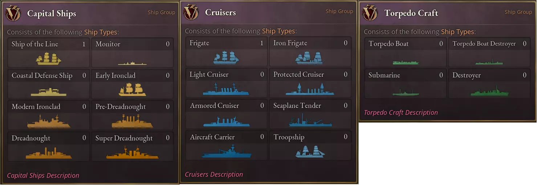Click the Frigate ship icon
537x185 pixels.
pos(226,58)
